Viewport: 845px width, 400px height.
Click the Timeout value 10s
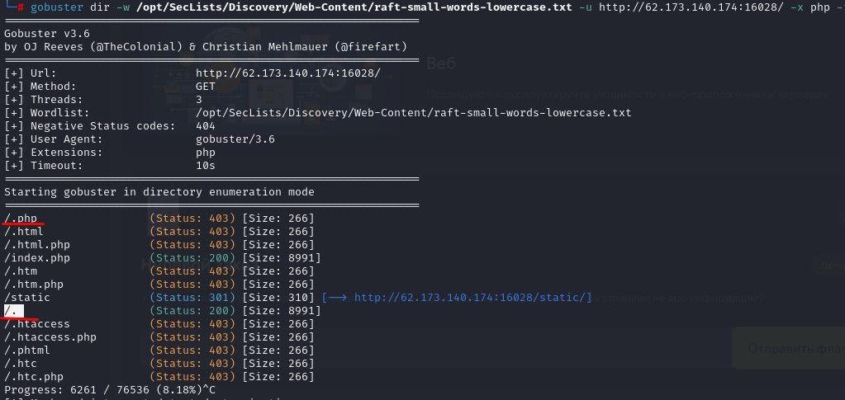pyautogui.click(x=206, y=166)
